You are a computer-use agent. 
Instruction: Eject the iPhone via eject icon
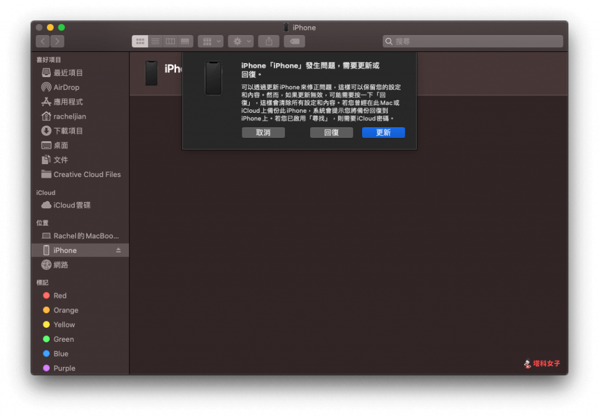pyautogui.click(x=118, y=250)
